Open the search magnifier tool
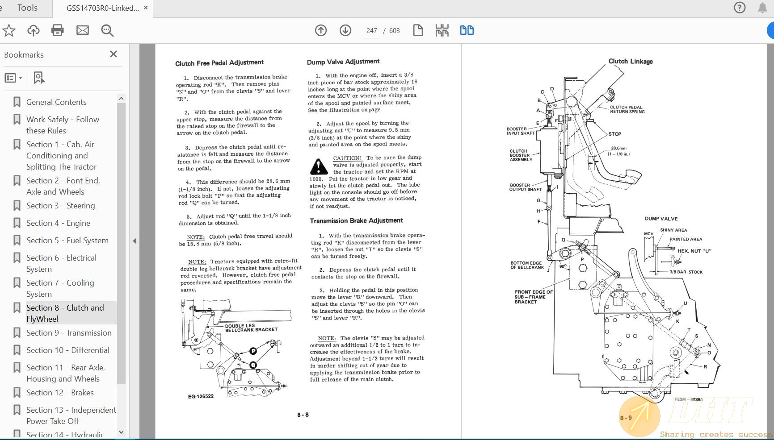Screen dimensions: 774x440 (107, 30)
